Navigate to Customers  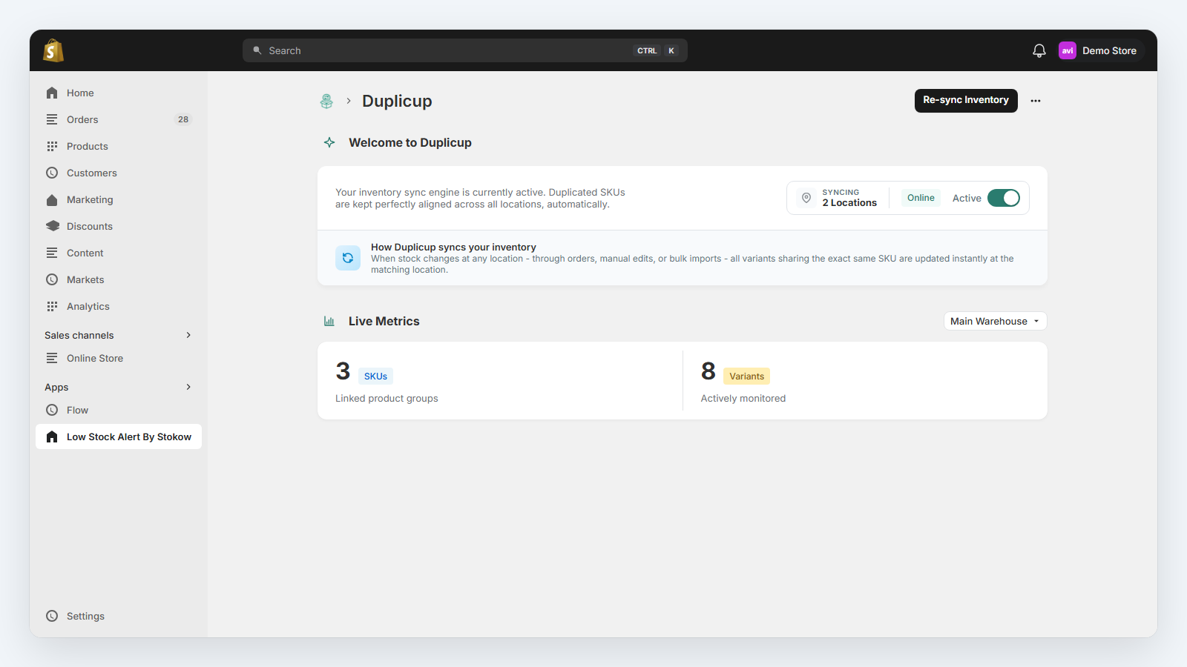119,173
